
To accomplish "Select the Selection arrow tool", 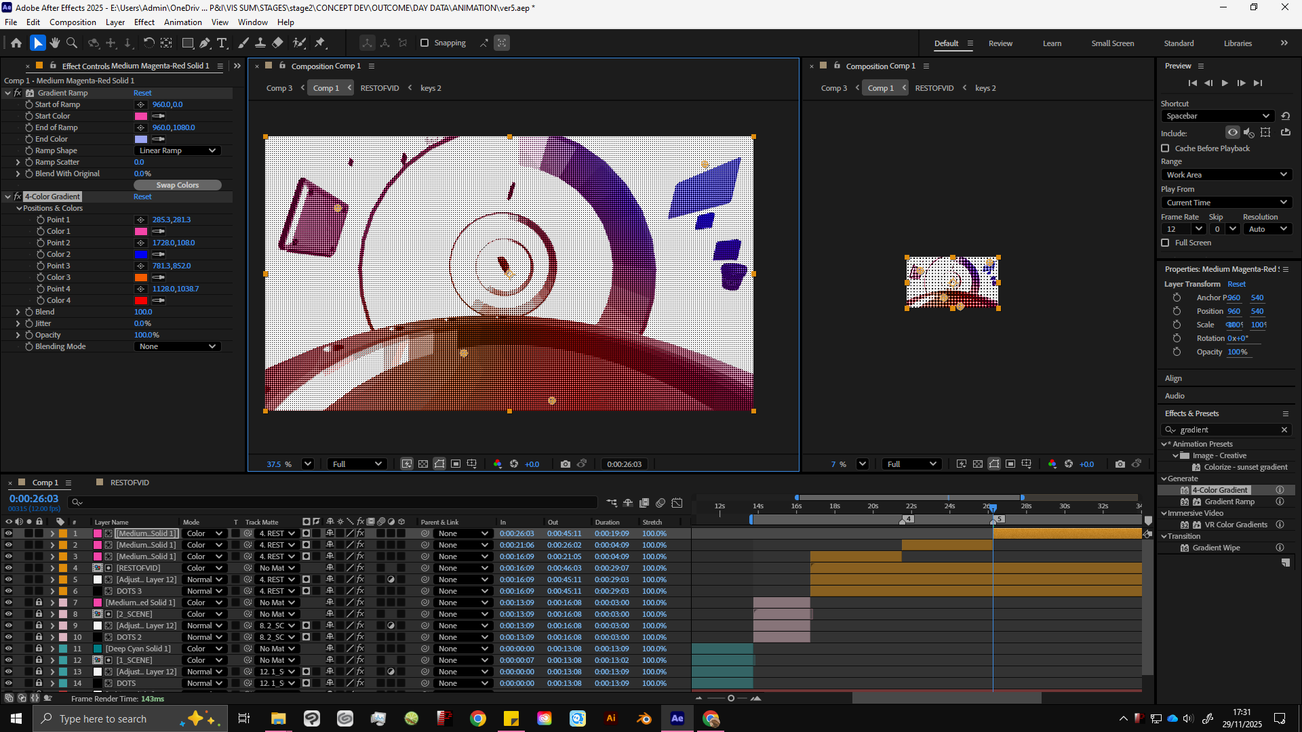I will pos(37,43).
